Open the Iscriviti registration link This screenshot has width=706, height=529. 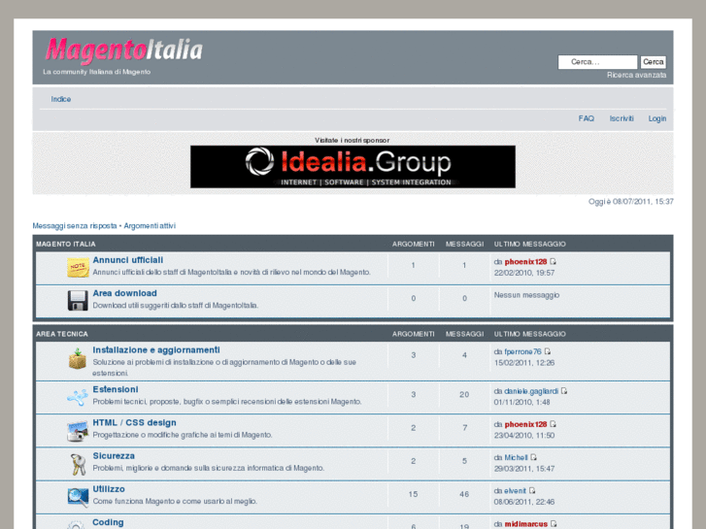click(x=622, y=118)
